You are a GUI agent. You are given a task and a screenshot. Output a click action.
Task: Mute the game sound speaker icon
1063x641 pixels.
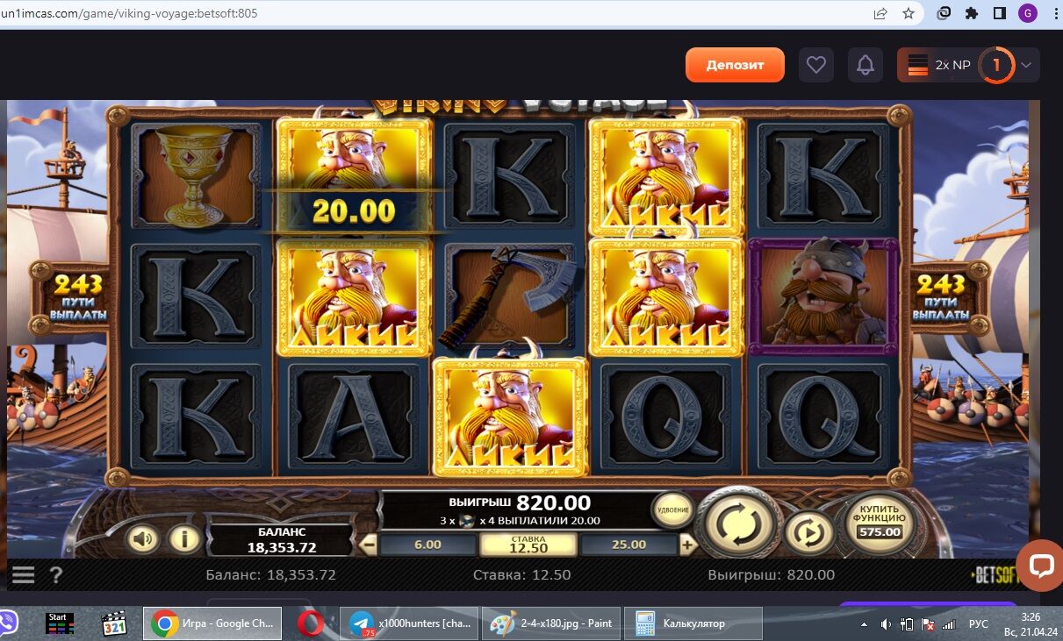click(x=143, y=538)
